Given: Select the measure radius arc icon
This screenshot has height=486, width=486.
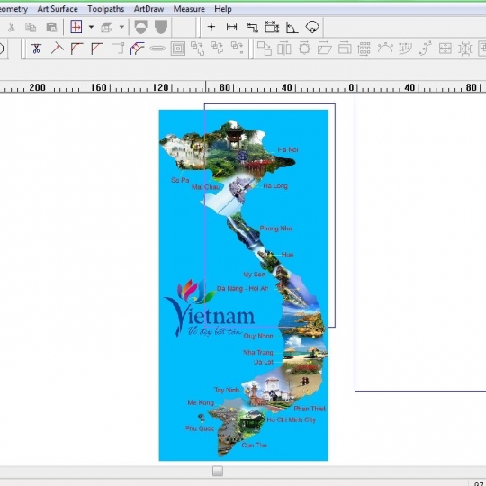Looking at the screenshot, I should coord(311,27).
